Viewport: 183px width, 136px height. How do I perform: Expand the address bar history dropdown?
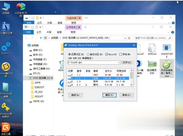[125, 38]
